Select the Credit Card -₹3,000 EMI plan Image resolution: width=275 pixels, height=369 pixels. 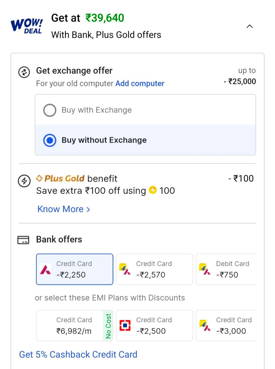click(227, 325)
